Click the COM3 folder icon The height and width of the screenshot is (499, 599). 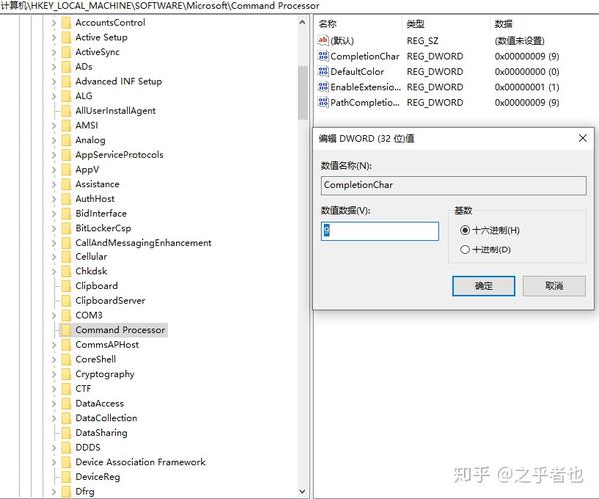(66, 315)
